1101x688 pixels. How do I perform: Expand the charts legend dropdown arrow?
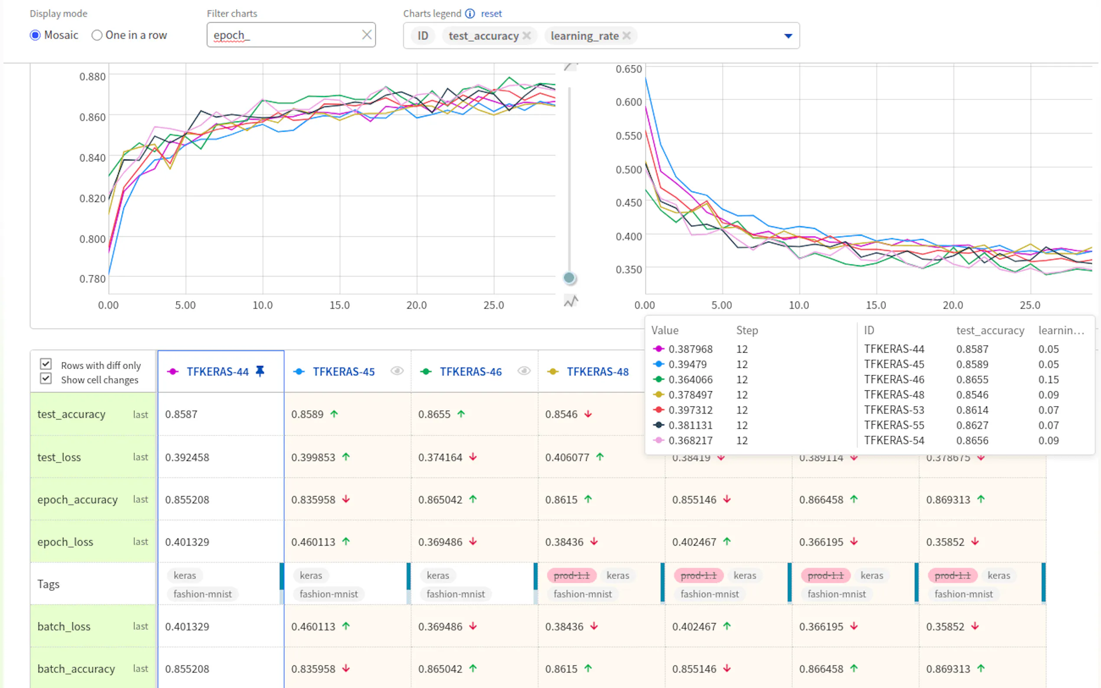tap(788, 36)
